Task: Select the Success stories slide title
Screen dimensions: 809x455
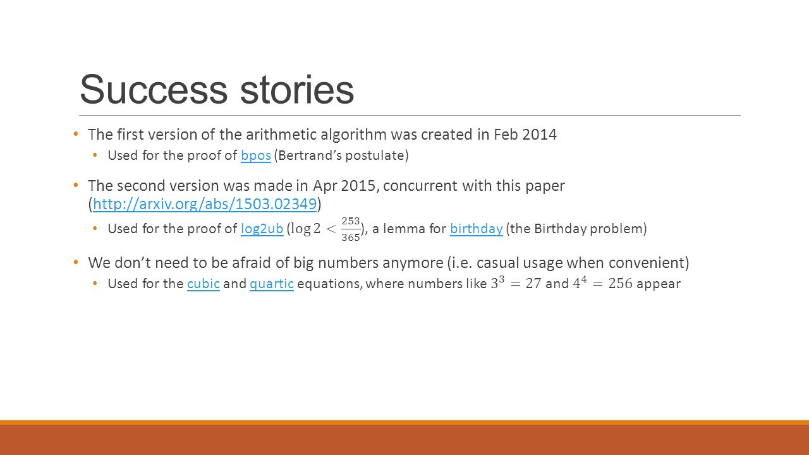Action: pos(217,89)
